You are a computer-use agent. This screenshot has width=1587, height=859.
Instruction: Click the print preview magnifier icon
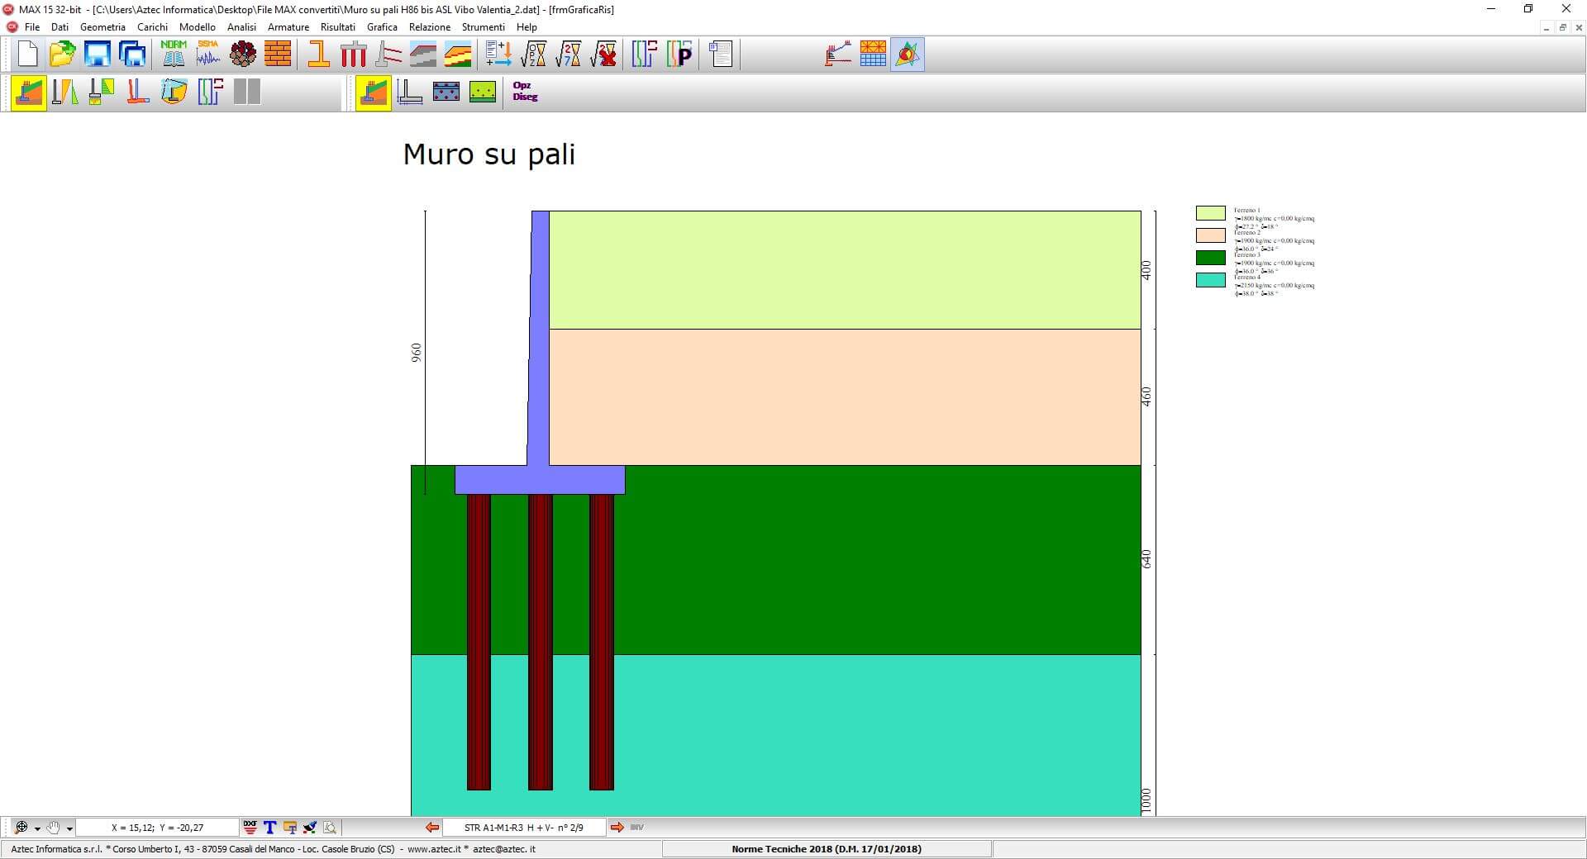point(330,828)
